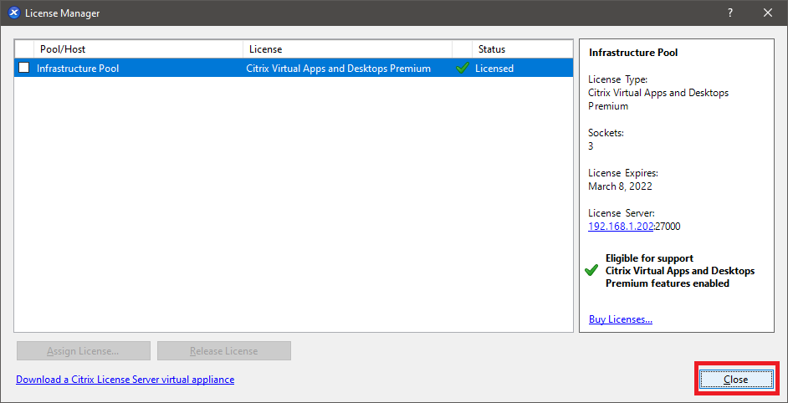Click the blank checkbox column header
Image resolution: width=788 pixels, height=403 pixels.
tap(24, 49)
